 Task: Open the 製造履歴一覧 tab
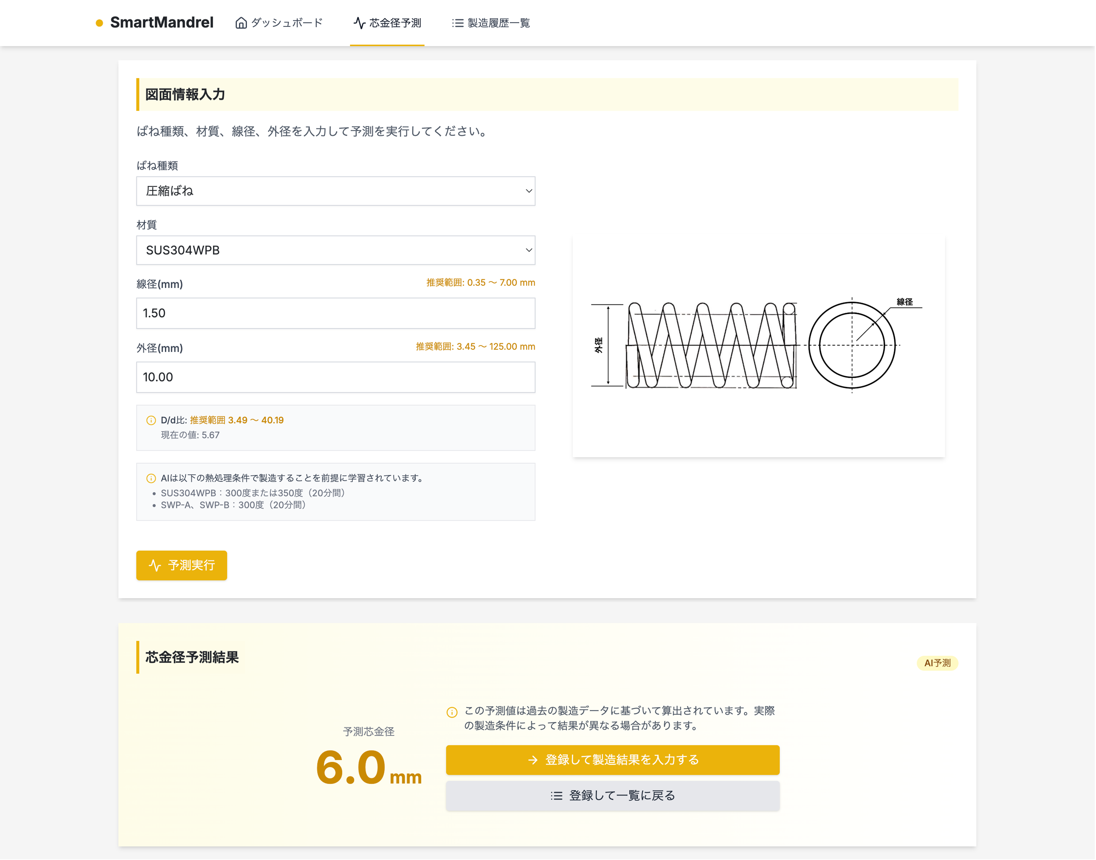pos(498,23)
